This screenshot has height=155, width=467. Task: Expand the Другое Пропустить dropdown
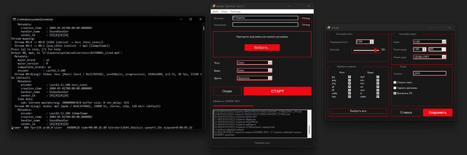click(270, 78)
